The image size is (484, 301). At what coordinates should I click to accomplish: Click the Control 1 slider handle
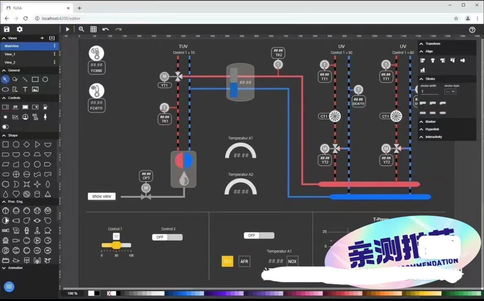pyautogui.click(x=116, y=246)
